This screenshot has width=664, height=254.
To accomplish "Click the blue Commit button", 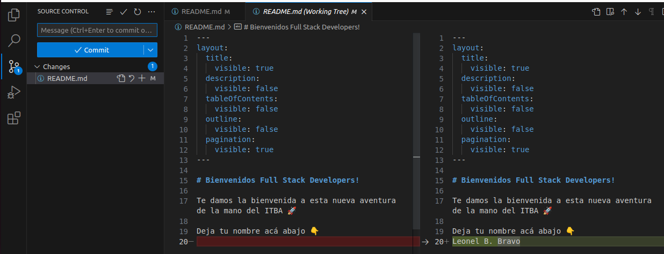I will [90, 50].
